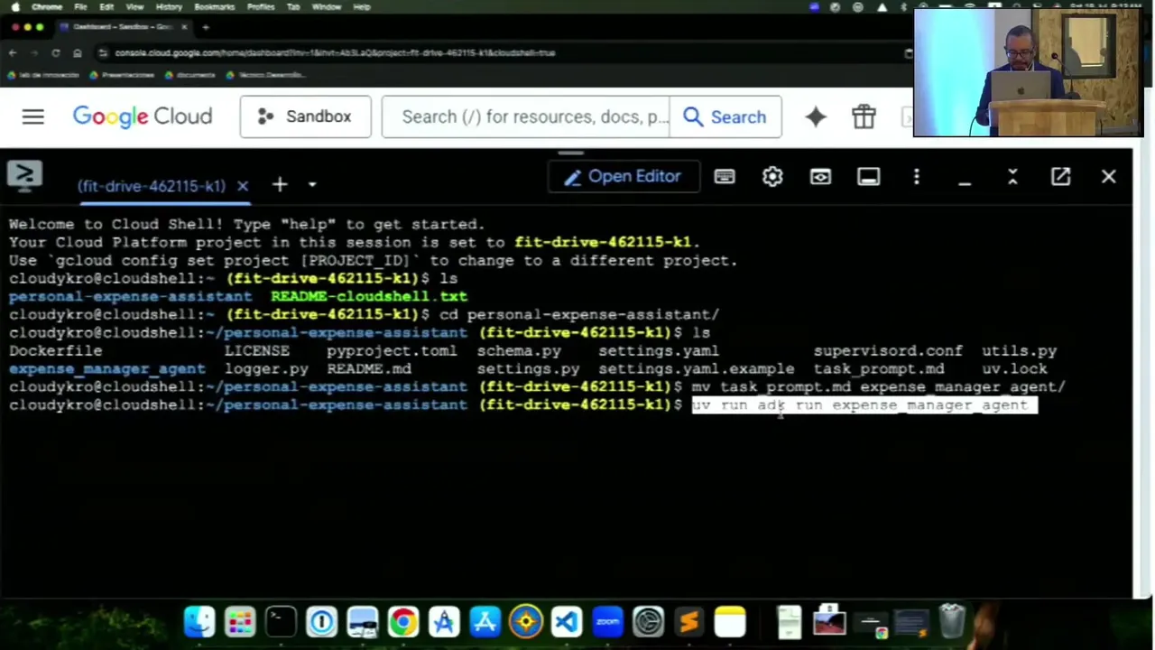Grab the handle above the Cloud Shell panel
The height and width of the screenshot is (650, 1155).
pyautogui.click(x=570, y=153)
